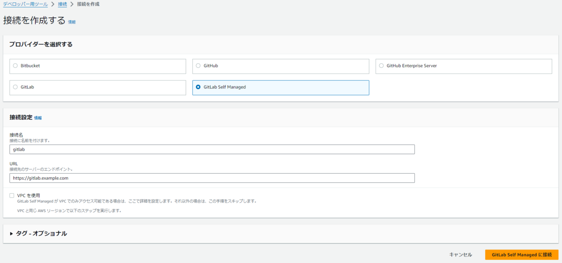Select the Bitbucket provider radio button
The image size is (562, 263).
[x=15, y=66]
